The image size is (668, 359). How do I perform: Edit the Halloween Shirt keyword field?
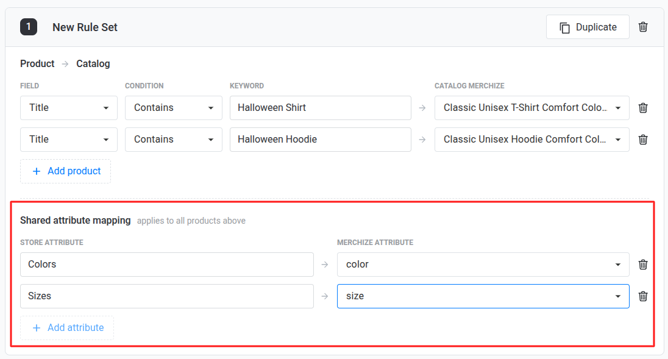pyautogui.click(x=321, y=108)
